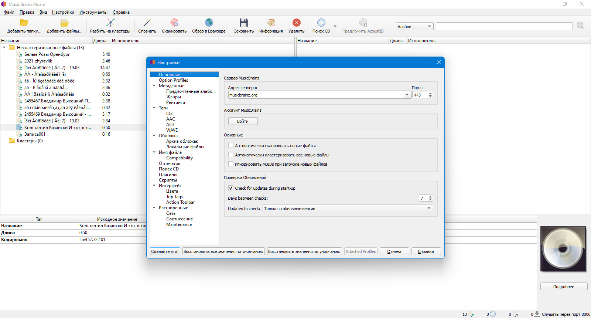Click the Save floppy disk icon

244,23
